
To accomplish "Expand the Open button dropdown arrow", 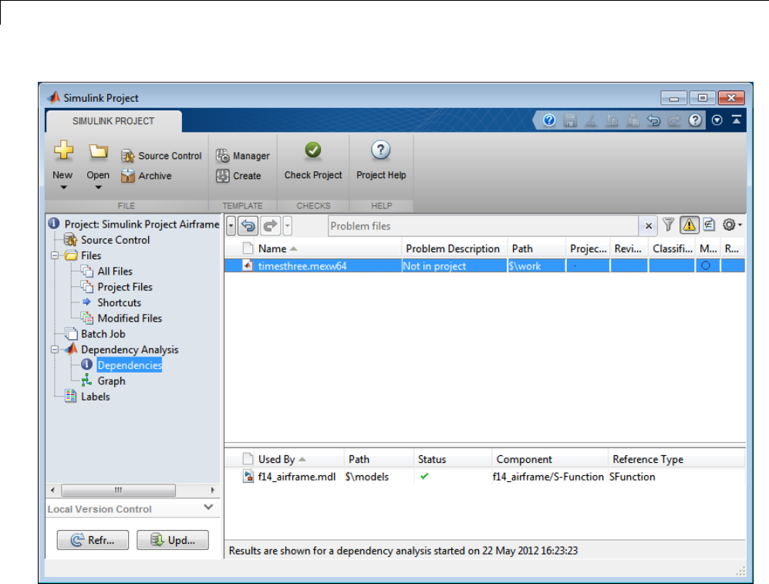I will pos(98,187).
